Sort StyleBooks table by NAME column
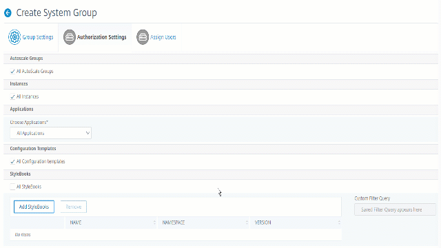Viewport: 441px width, 248px height. 111,223
